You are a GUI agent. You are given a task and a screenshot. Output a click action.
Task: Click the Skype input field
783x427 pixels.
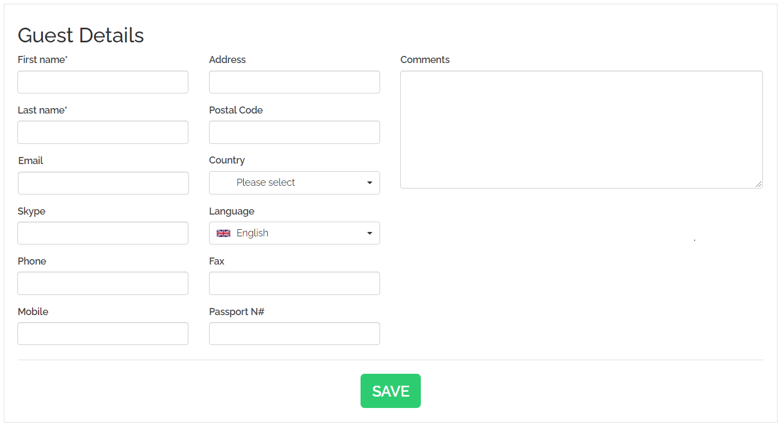pos(103,233)
